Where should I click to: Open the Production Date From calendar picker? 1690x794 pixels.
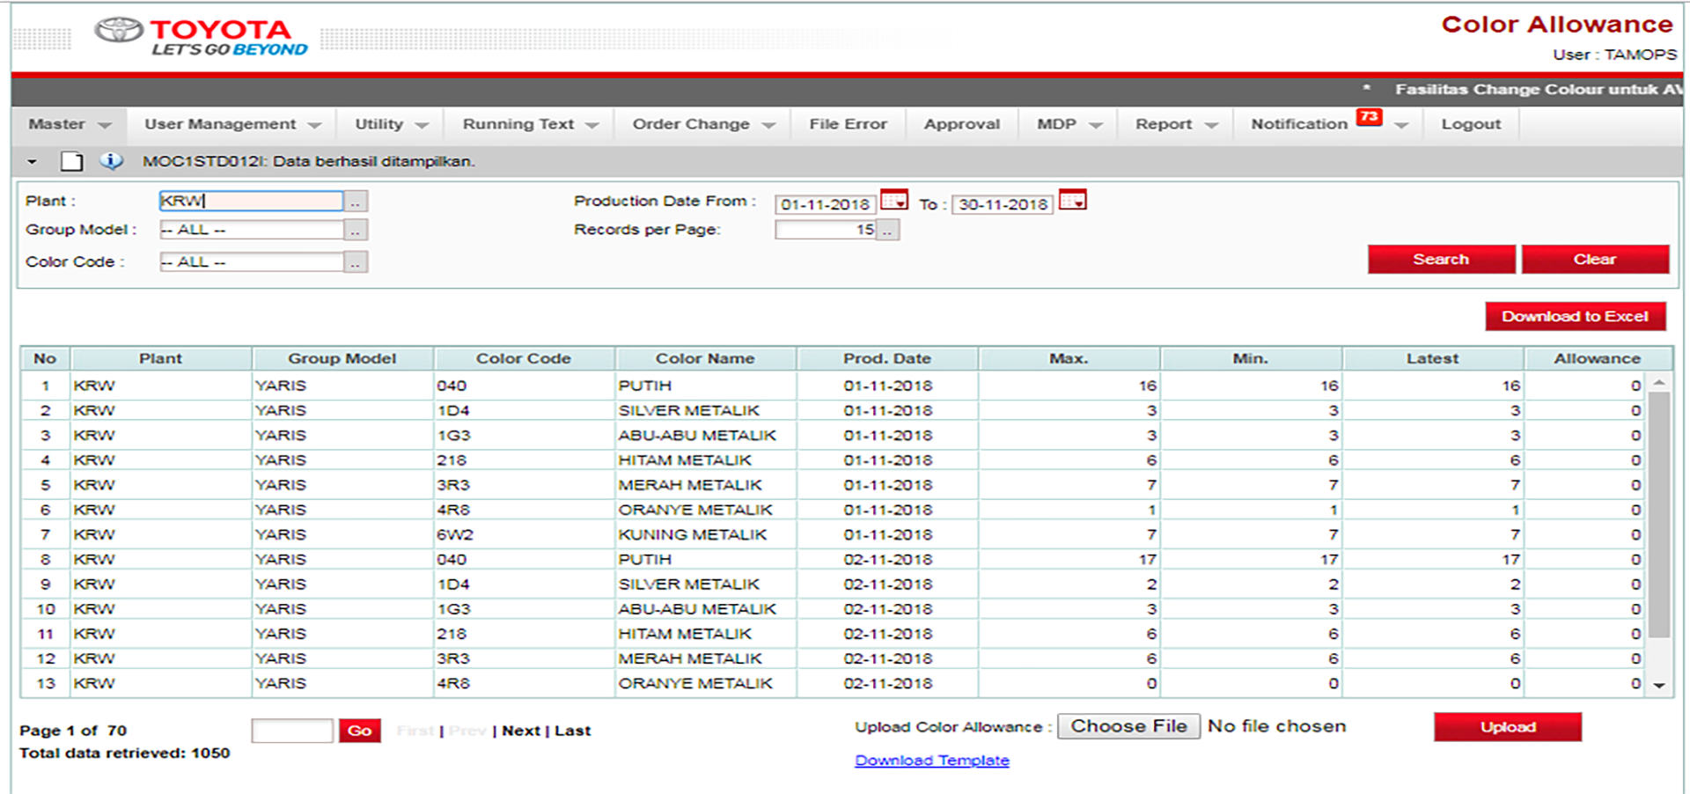[x=893, y=201]
